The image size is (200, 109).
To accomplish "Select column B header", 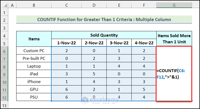I will point(34,5).
